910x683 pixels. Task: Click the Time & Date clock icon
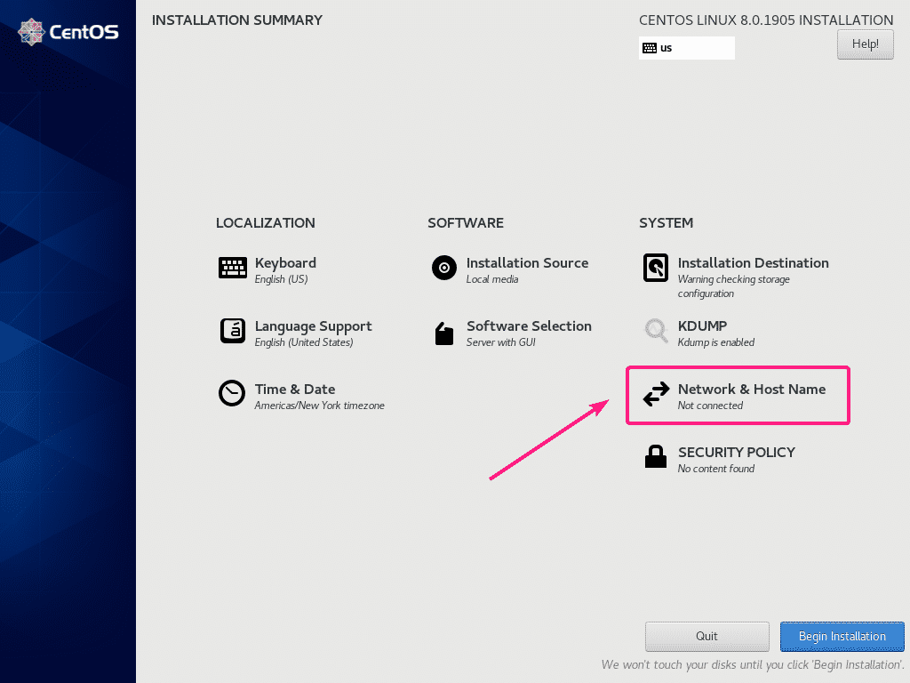coord(232,394)
